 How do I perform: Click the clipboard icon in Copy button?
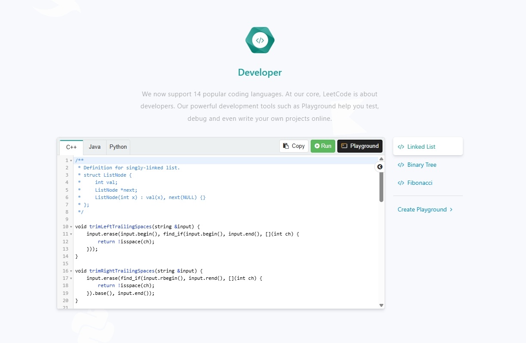click(287, 146)
